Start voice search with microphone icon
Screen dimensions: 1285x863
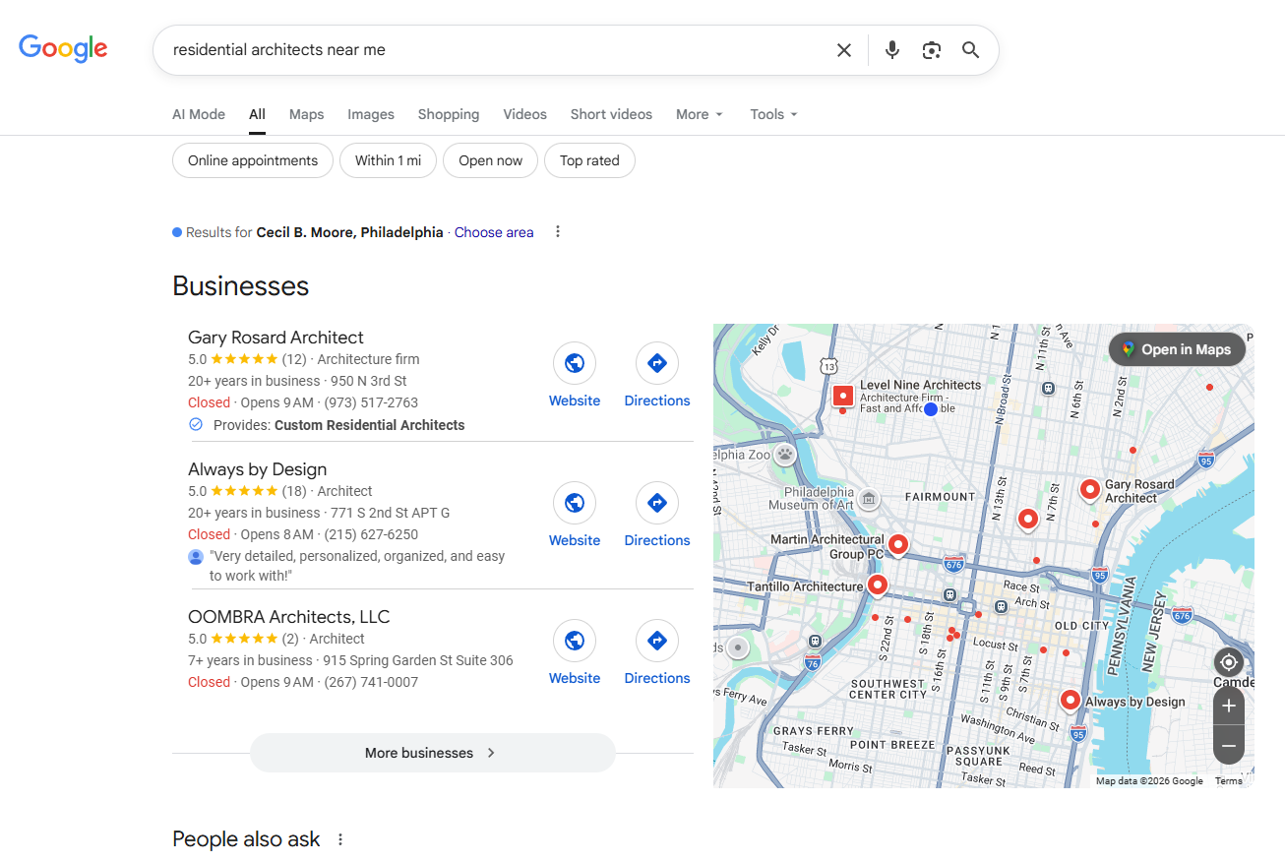891,50
